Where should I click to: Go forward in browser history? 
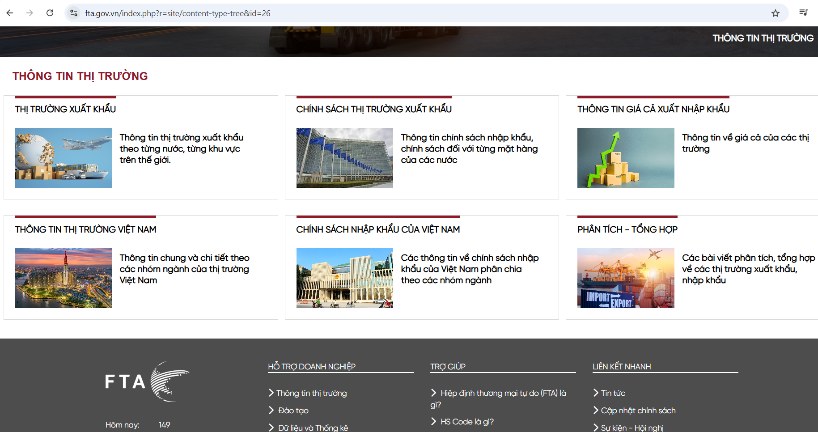(30, 13)
